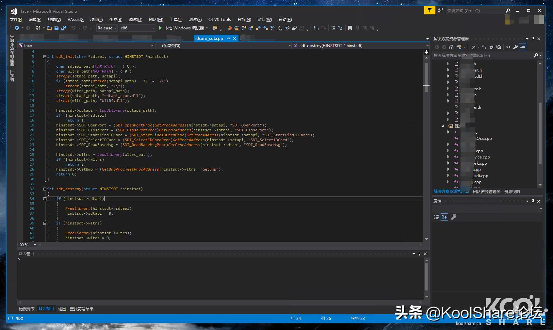553x330 pixels.
Task: Toggle alphabetical sort in the Properties panel
Action: pyautogui.click(x=444, y=217)
